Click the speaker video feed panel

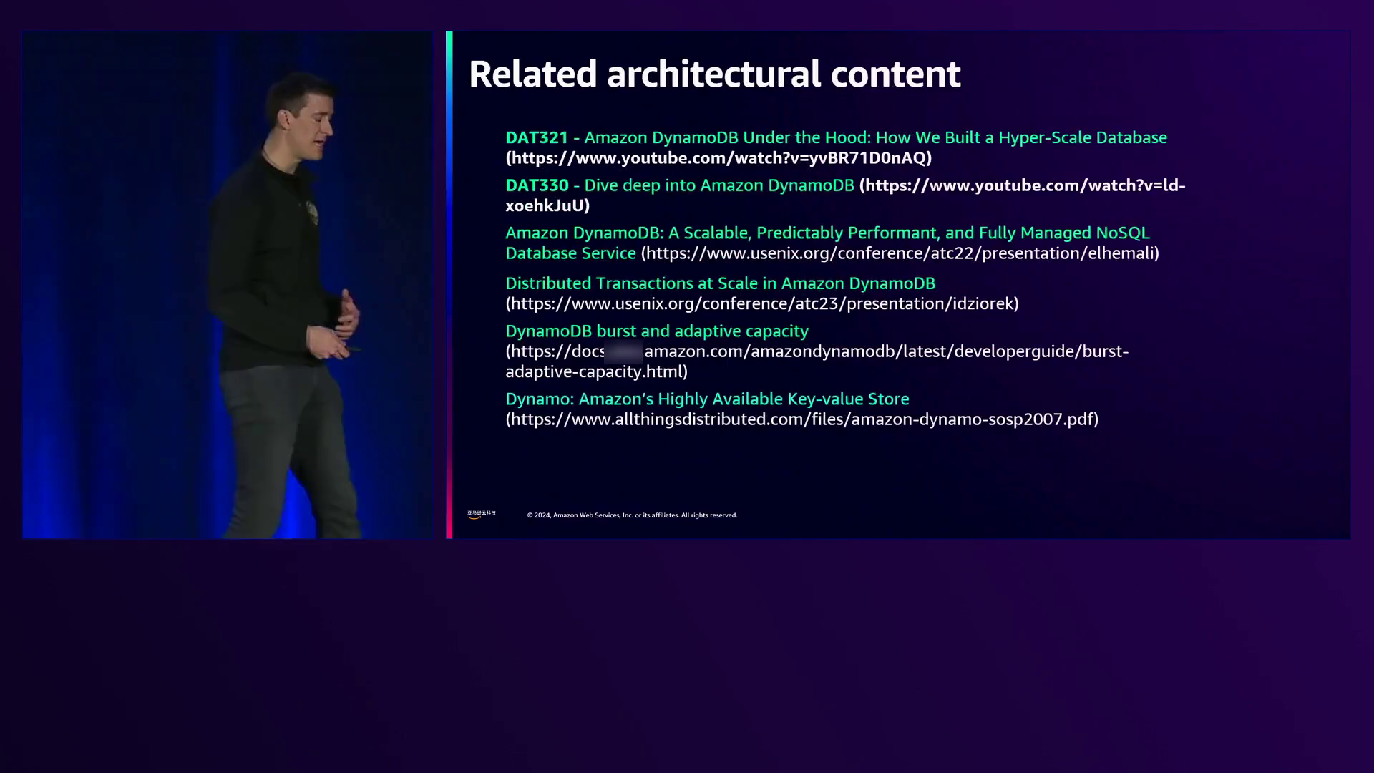(228, 285)
